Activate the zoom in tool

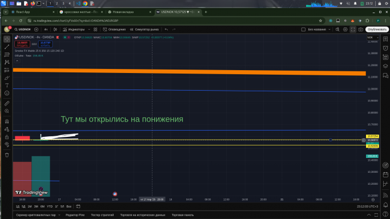coord(7,111)
